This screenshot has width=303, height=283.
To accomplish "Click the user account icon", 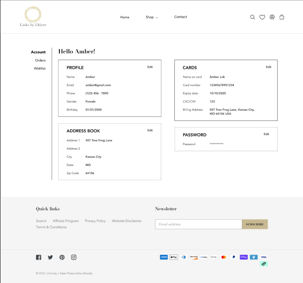I will pos(272,17).
